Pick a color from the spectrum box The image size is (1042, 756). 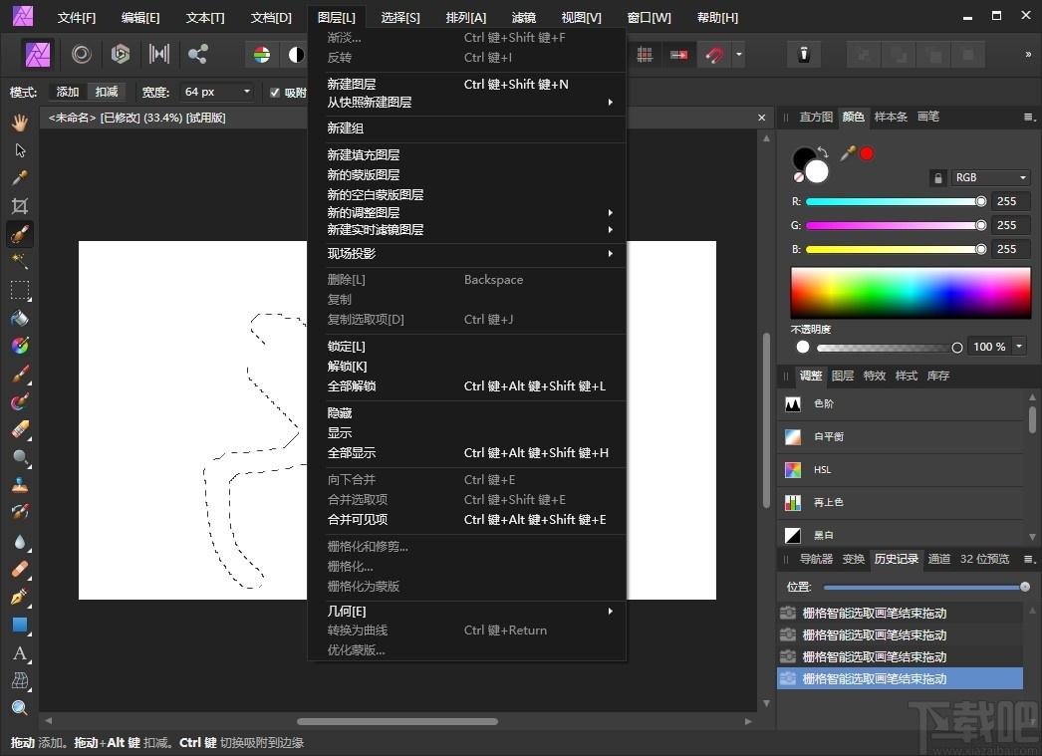tap(911, 293)
